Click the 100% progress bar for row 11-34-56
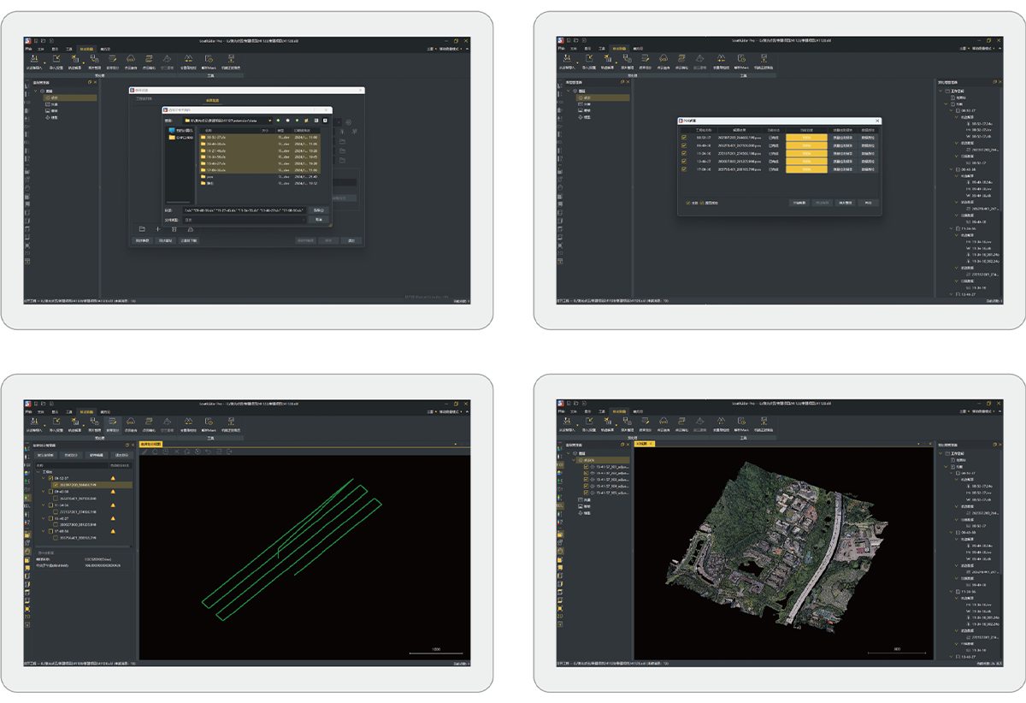1026x703 pixels. [x=805, y=153]
